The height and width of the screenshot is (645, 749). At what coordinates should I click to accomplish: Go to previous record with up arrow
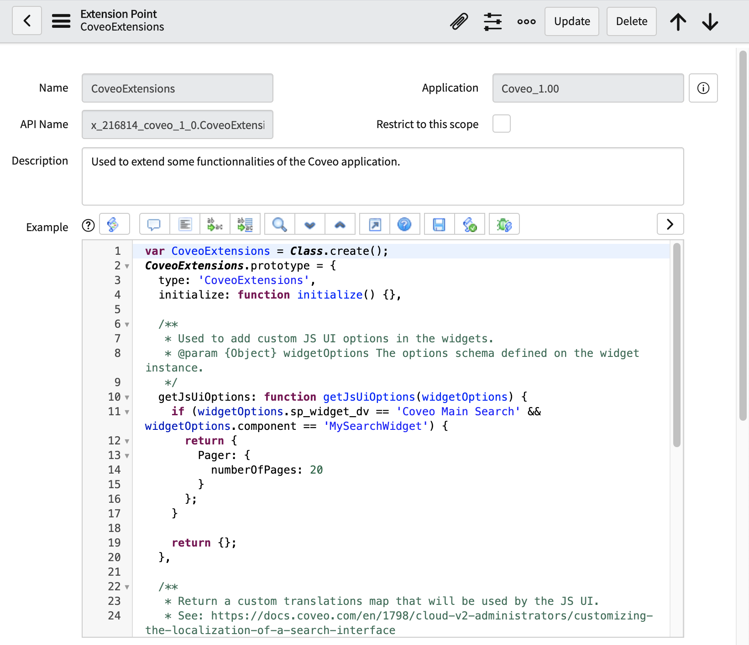click(x=678, y=21)
